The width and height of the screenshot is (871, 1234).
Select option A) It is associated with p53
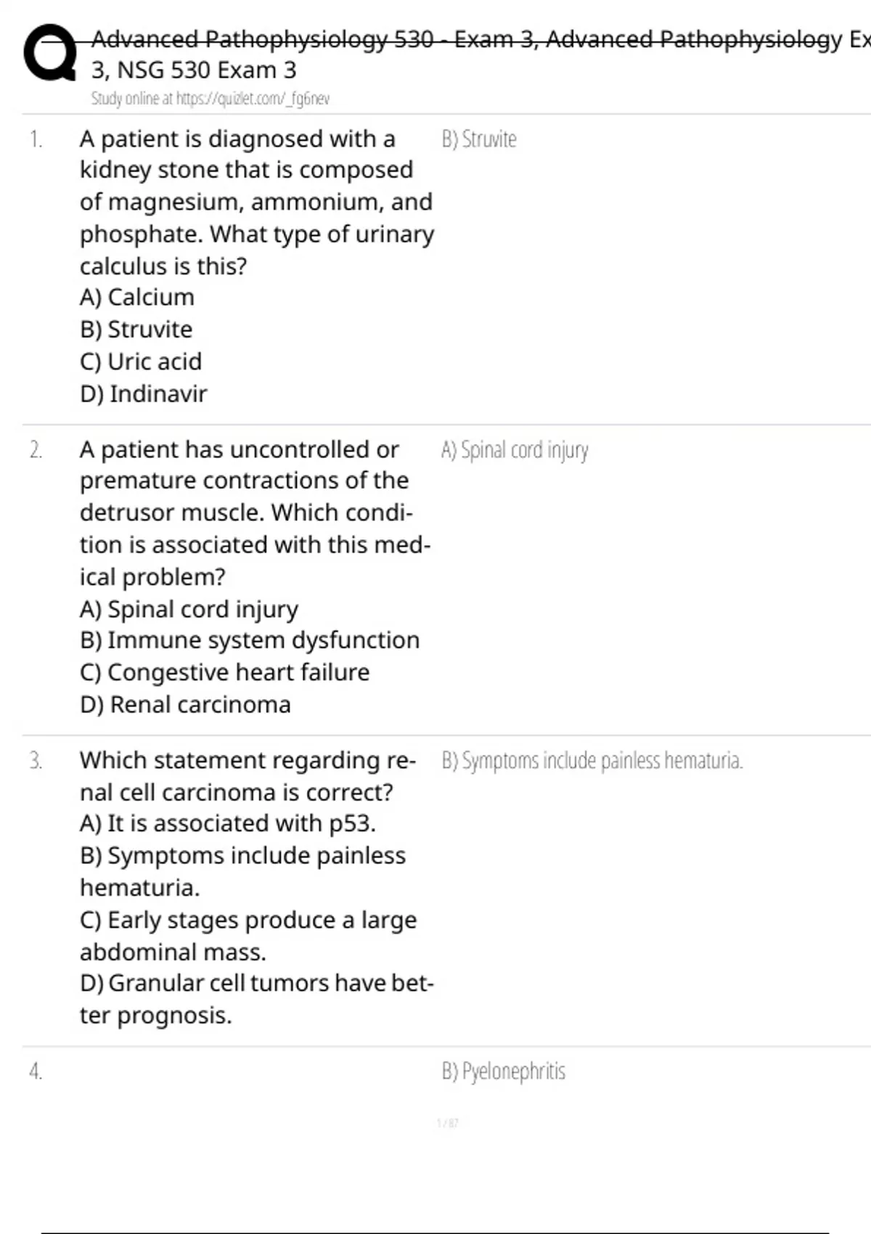click(x=228, y=823)
